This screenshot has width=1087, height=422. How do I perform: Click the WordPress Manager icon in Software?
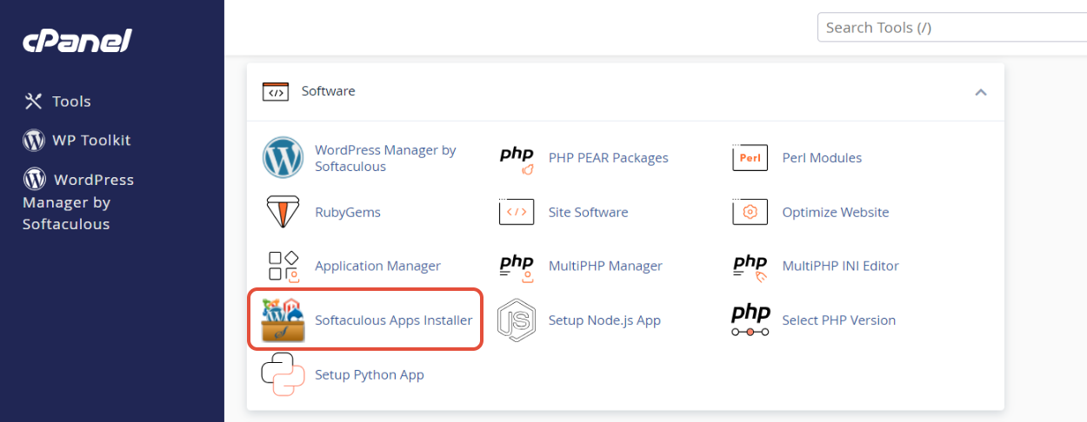tap(283, 158)
